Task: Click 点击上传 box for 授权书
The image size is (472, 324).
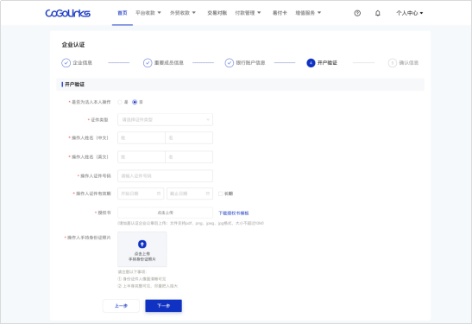Action: click(166, 213)
